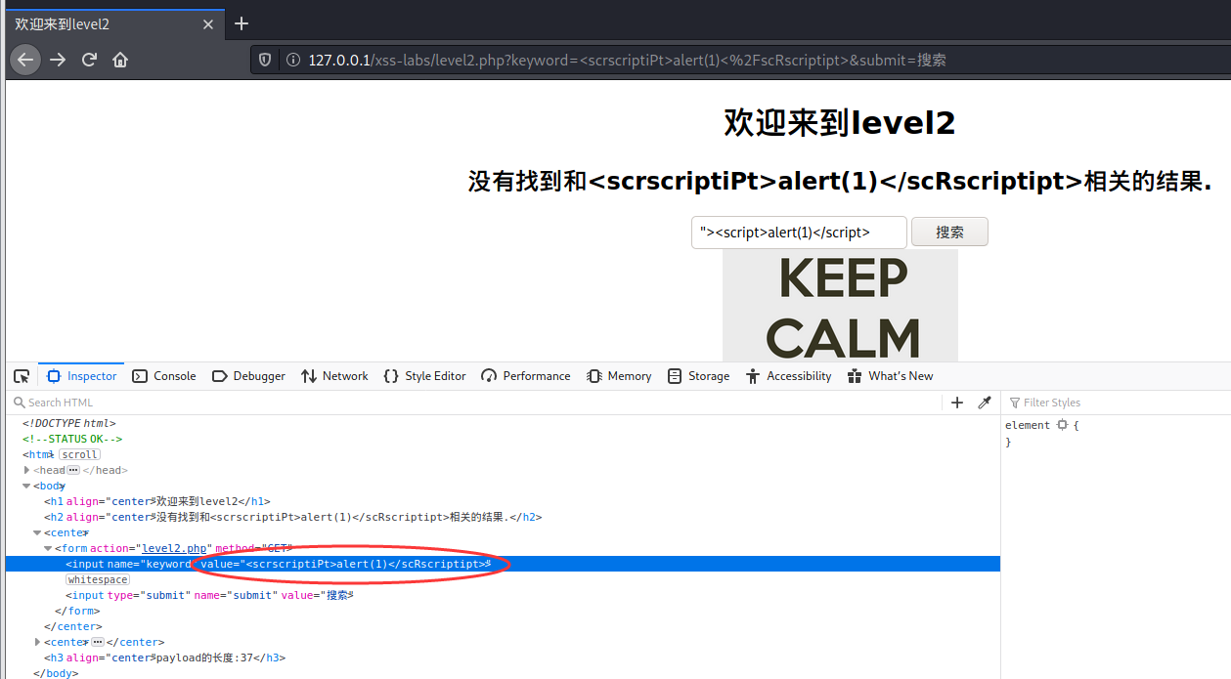Viewport: 1231px width, 679px height.
Task: Activate the element picker tool
Action: point(21,376)
